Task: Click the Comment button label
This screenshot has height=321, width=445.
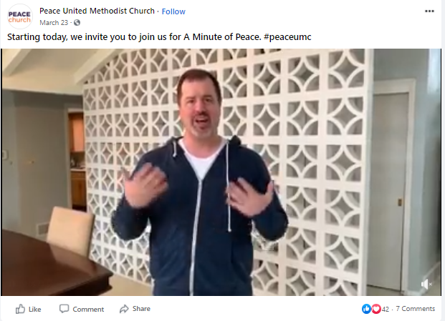Action: [88, 310]
